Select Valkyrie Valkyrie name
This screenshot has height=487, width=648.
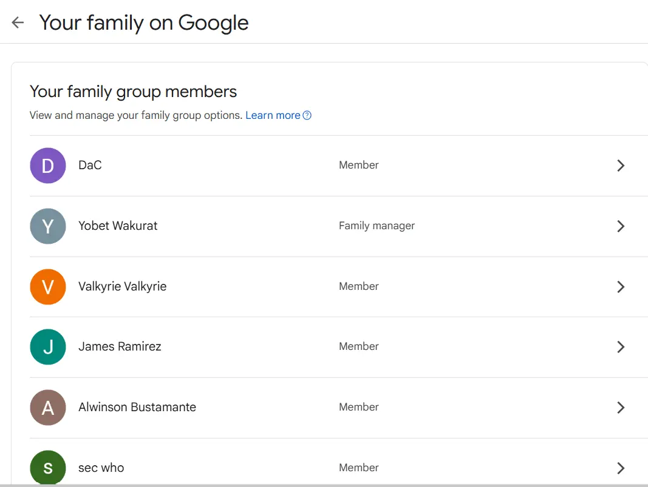pos(122,286)
